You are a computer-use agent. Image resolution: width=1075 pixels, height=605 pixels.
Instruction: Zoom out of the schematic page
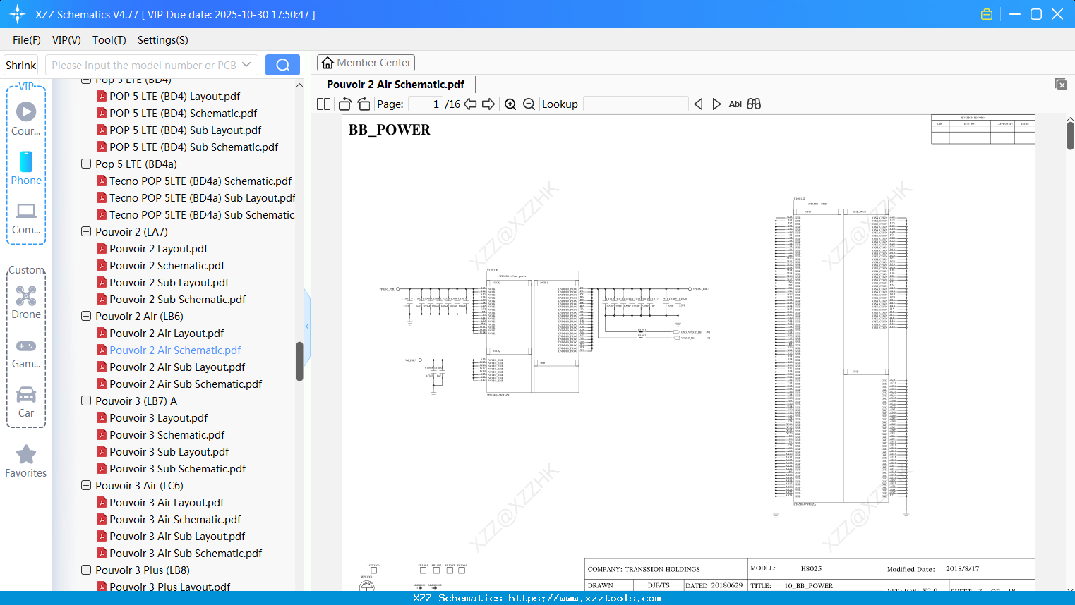pos(529,104)
